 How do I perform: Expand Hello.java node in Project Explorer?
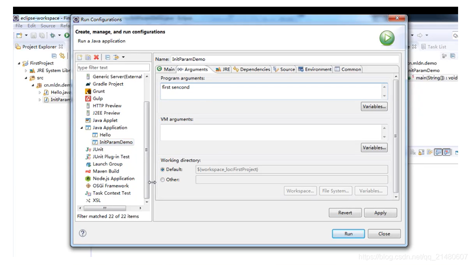pos(40,93)
